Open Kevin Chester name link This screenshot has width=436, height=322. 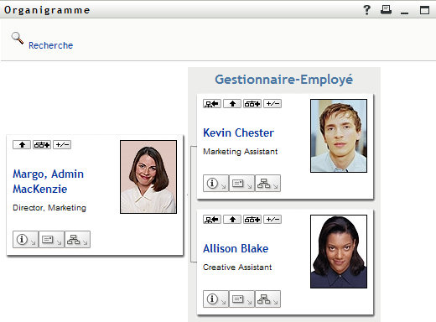pos(238,132)
